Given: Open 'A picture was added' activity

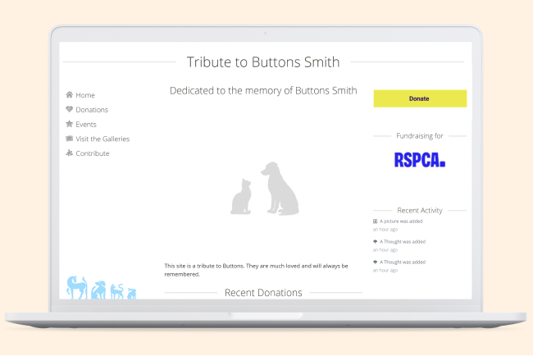Looking at the screenshot, I should pyautogui.click(x=403, y=221).
